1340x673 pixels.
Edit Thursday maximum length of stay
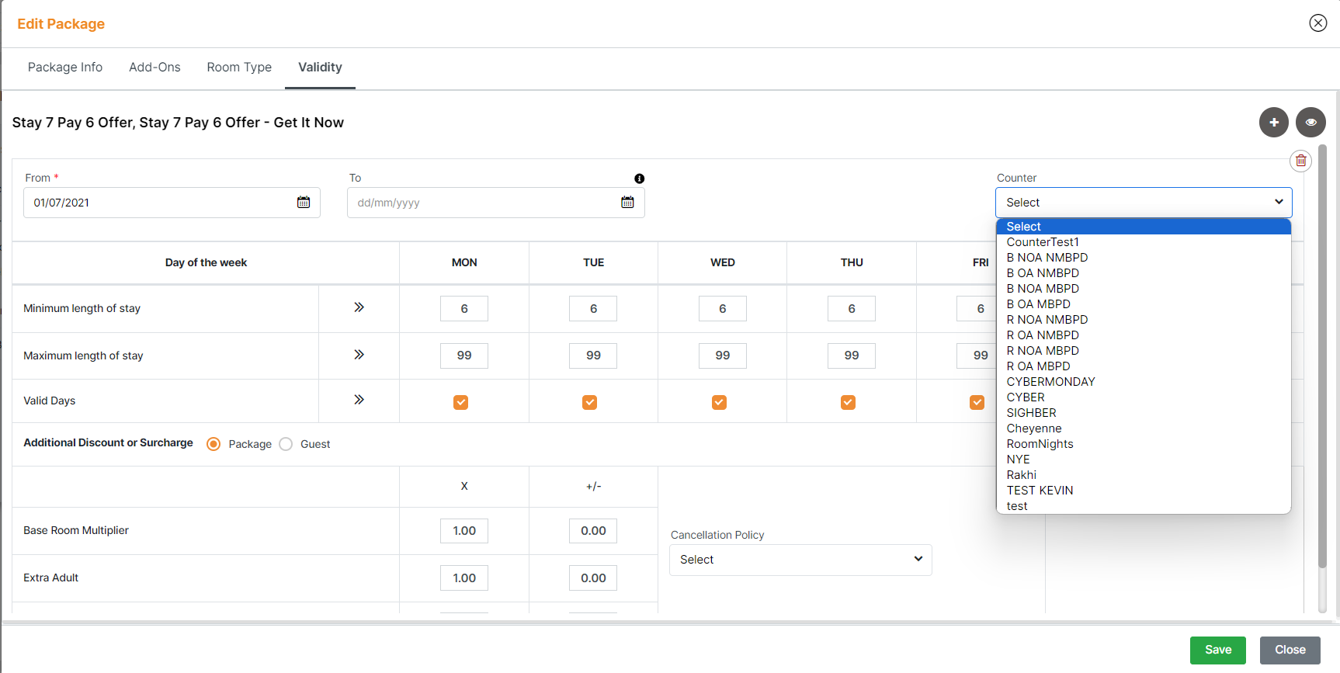pos(852,356)
